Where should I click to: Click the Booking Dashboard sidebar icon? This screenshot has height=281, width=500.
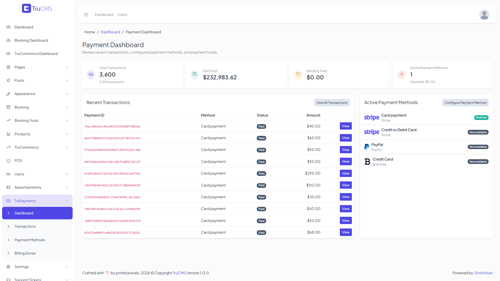(8, 40)
